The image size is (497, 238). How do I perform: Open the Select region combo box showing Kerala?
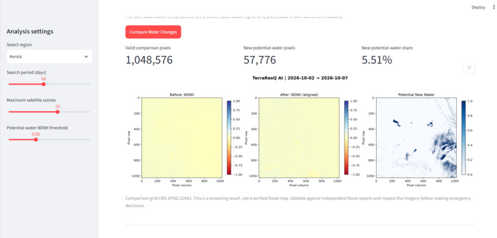[49, 56]
